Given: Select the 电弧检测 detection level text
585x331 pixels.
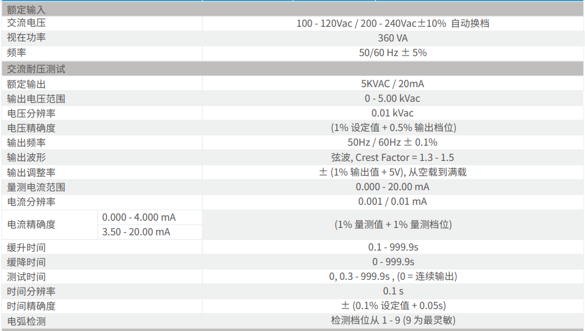Looking at the screenshot, I should [x=393, y=320].
